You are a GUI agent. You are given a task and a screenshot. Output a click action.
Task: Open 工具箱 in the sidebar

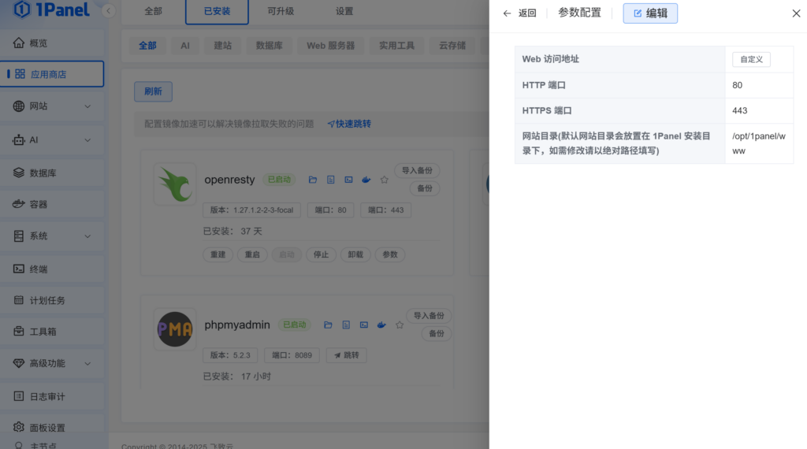52,332
